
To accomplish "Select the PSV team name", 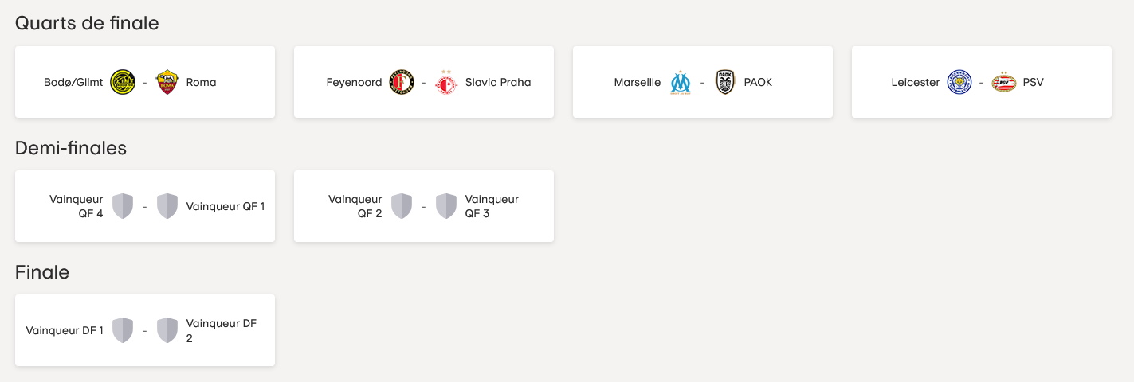I will click(x=1034, y=82).
